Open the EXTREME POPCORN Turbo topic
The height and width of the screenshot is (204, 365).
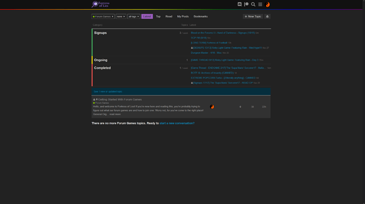coord(223,78)
